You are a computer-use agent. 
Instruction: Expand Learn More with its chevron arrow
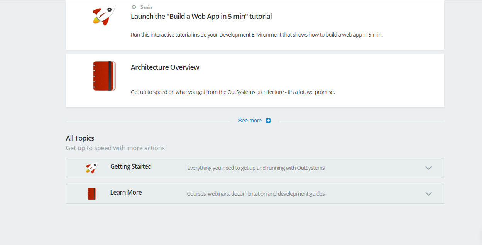coord(428,194)
